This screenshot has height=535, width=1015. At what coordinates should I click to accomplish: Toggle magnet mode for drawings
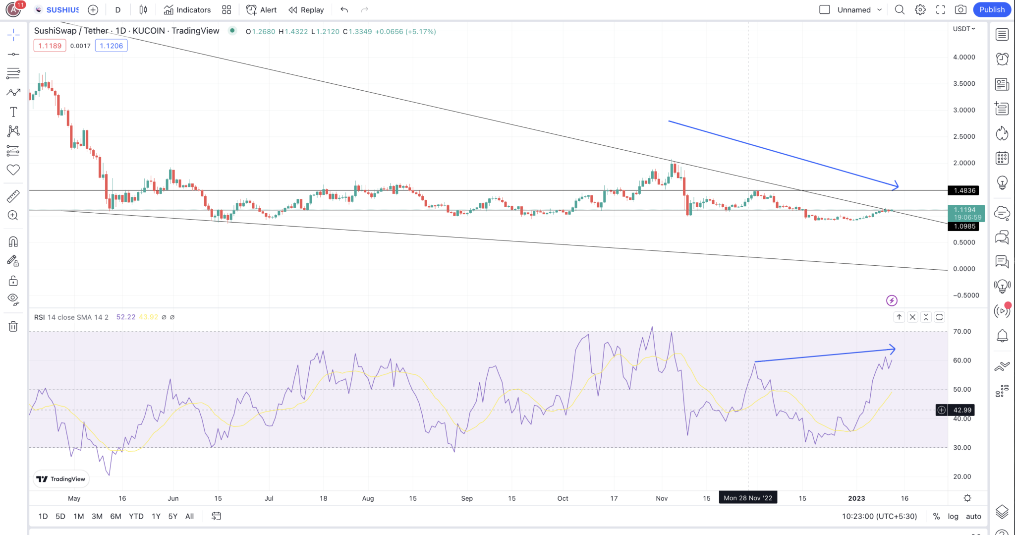[x=13, y=241]
